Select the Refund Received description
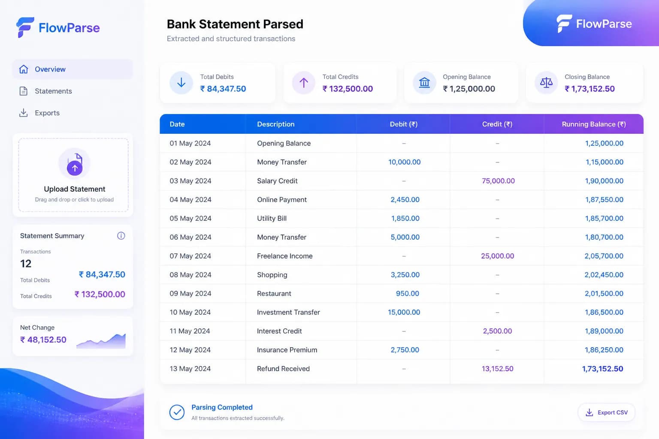Image resolution: width=659 pixels, height=439 pixels. point(283,369)
